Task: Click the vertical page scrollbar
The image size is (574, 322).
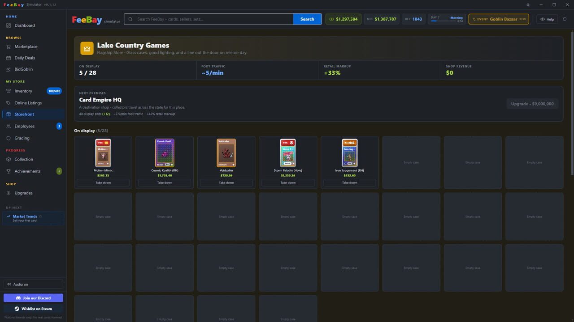Action: pos(572,103)
